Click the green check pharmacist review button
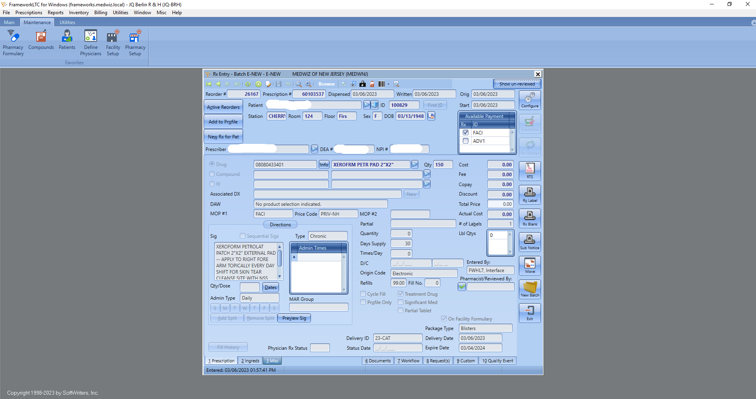The width and height of the screenshot is (756, 399). pyautogui.click(x=462, y=287)
